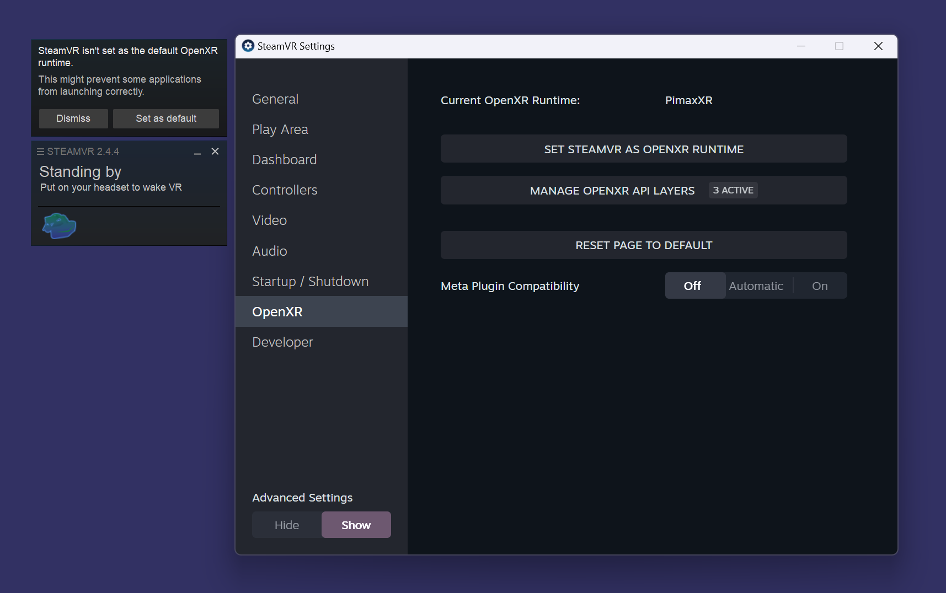Hide the Advanced Settings
Viewport: 946px width, 593px height.
pyautogui.click(x=287, y=525)
